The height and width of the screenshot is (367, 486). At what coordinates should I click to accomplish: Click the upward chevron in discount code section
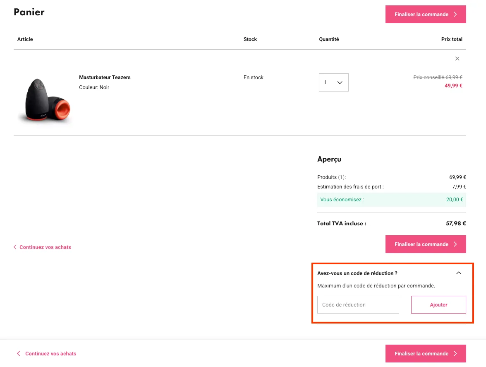coord(458,273)
